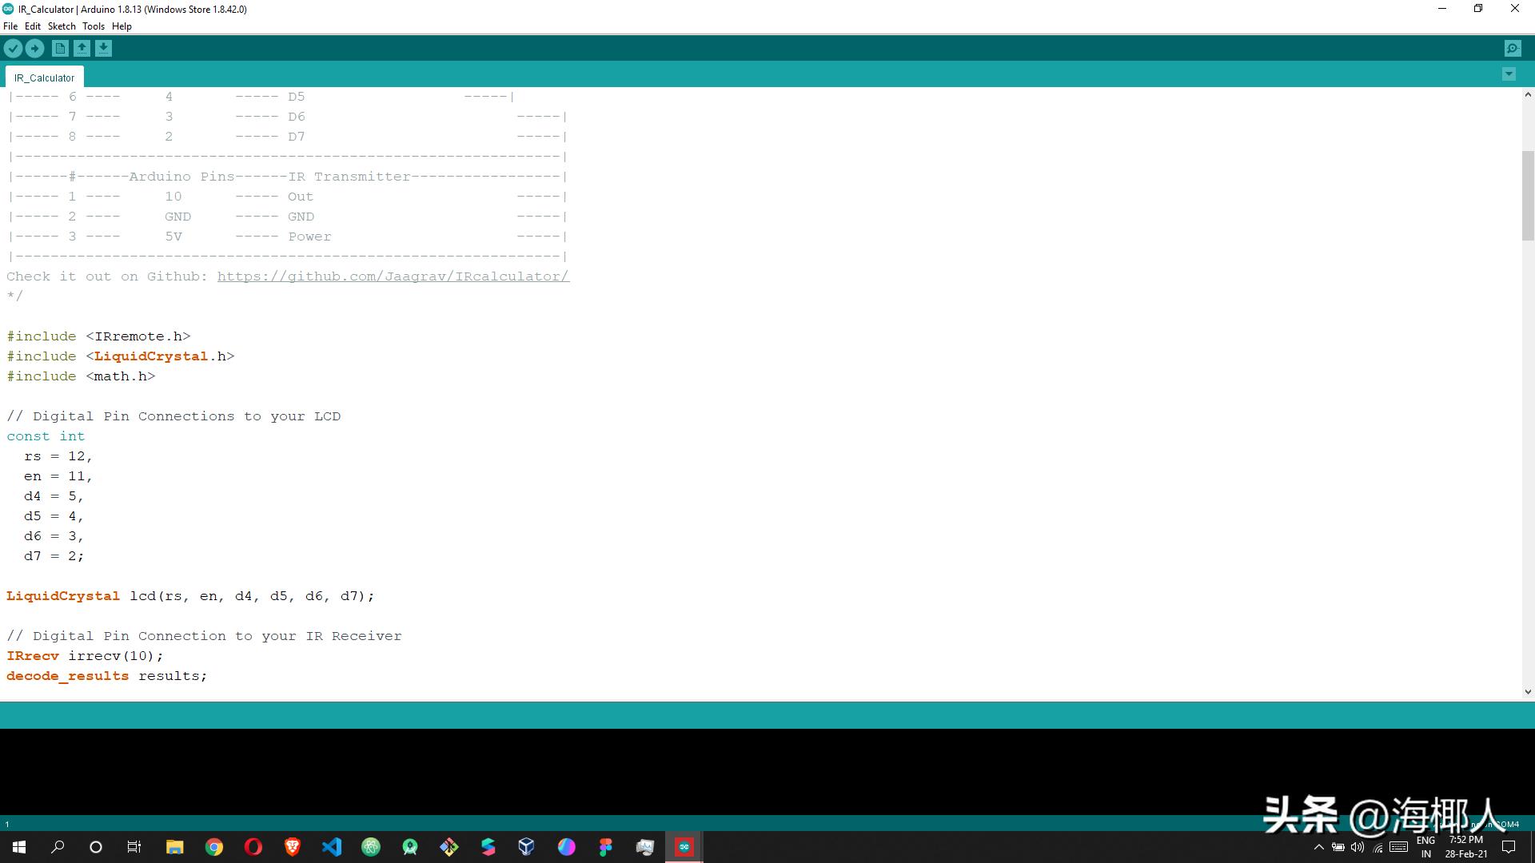Open Figma from the taskbar
The height and width of the screenshot is (863, 1535).
click(x=605, y=847)
